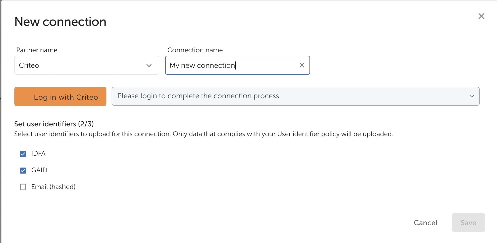Image resolution: width=497 pixels, height=243 pixels.
Task: Log in with Criteo
Action: pyautogui.click(x=60, y=97)
